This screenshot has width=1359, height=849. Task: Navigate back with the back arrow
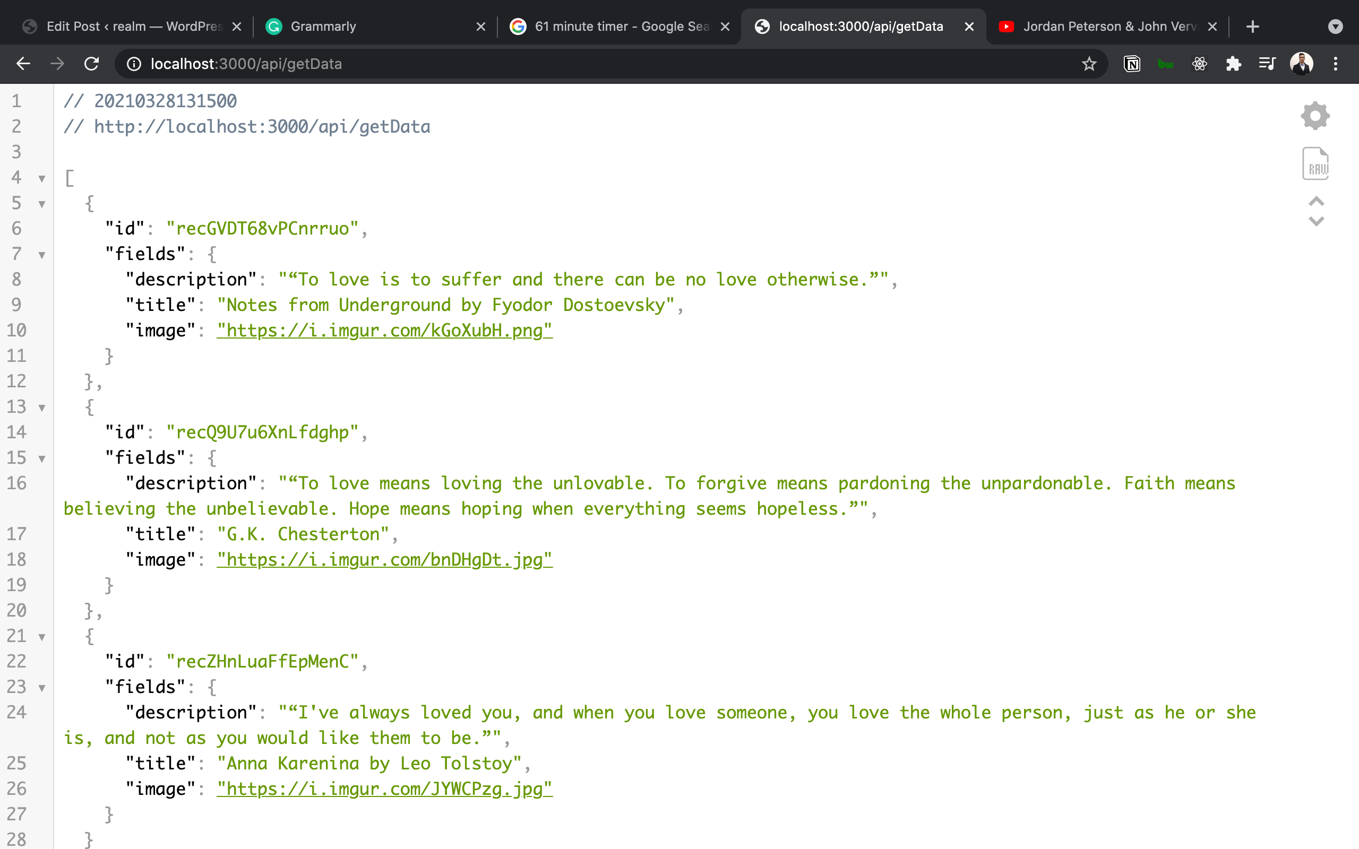point(23,64)
